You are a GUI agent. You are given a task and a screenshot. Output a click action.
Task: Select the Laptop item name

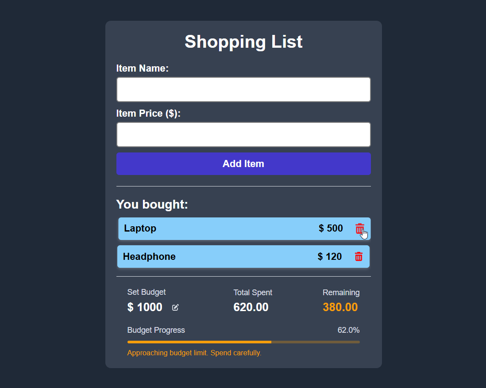coord(140,228)
